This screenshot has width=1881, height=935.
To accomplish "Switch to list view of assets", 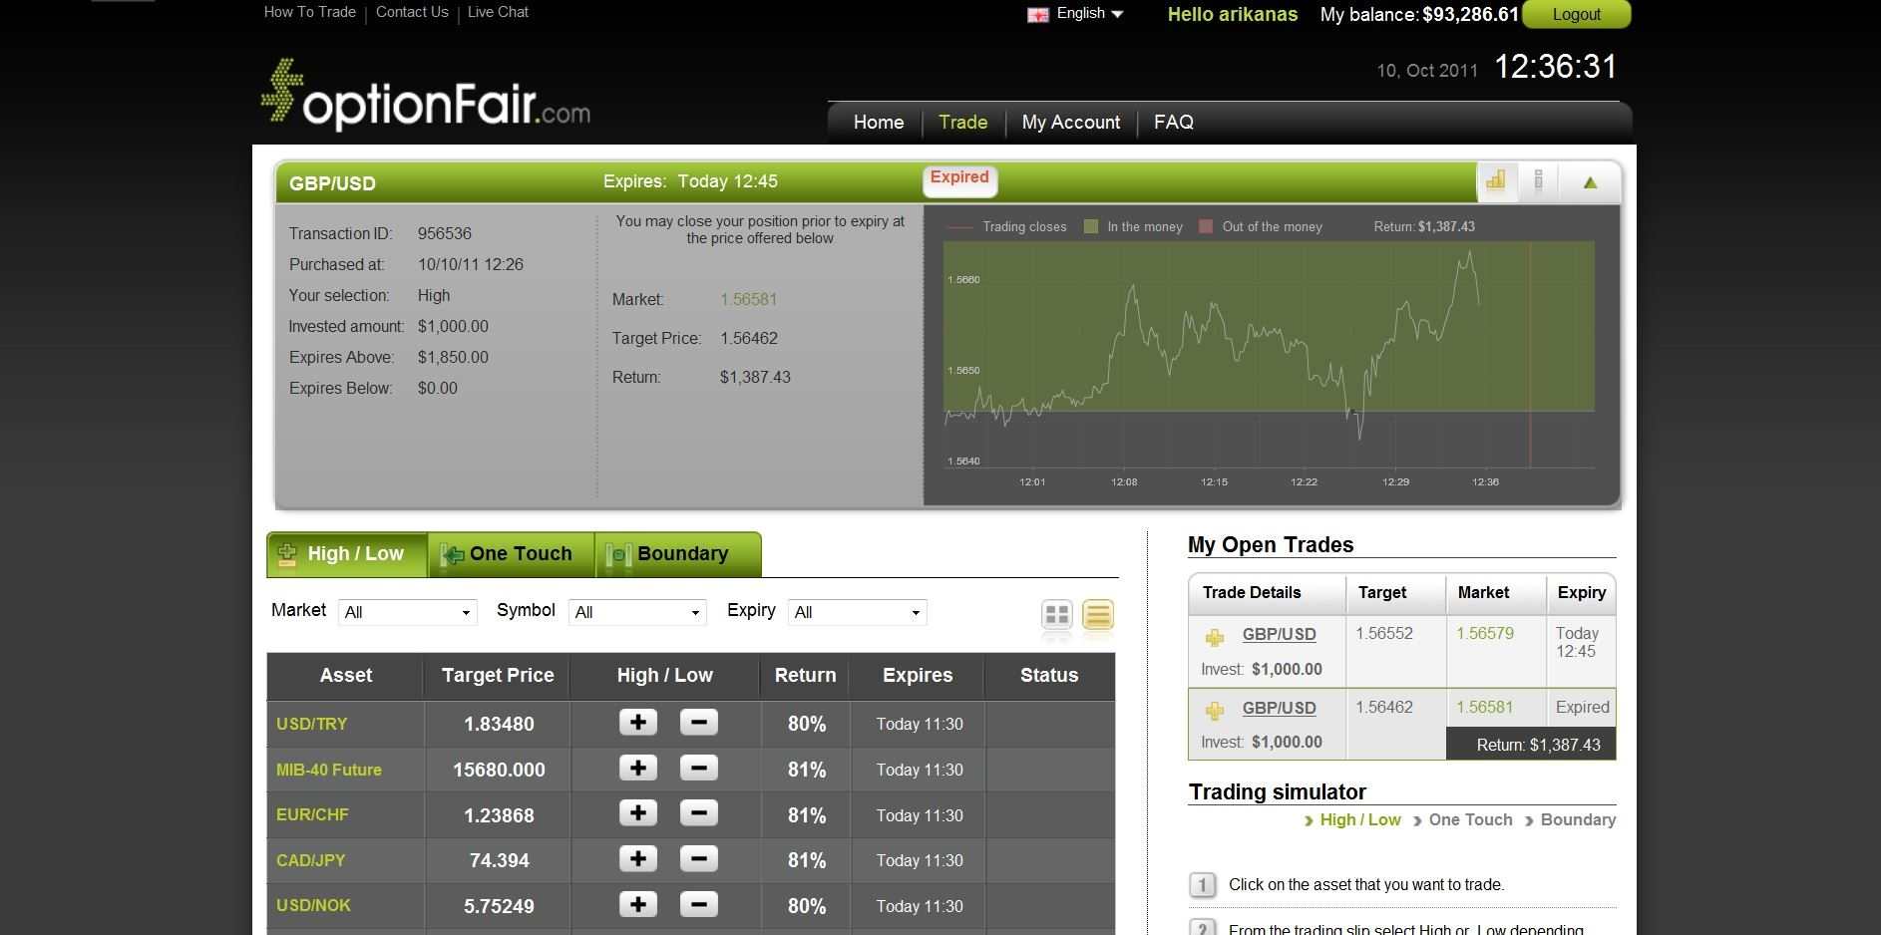I will (x=1097, y=614).
